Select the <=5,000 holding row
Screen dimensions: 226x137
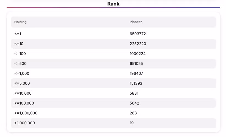(x=113, y=83)
